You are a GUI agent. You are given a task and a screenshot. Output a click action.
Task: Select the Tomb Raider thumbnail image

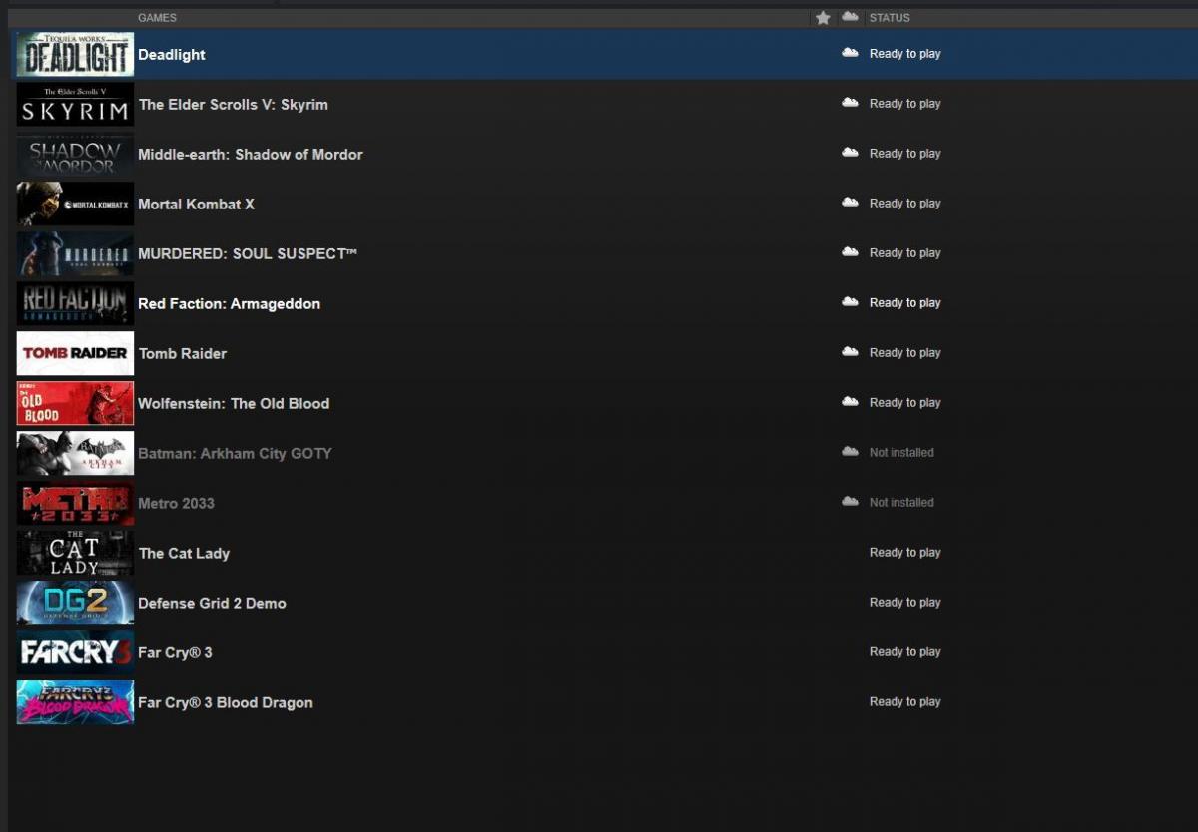coord(75,353)
